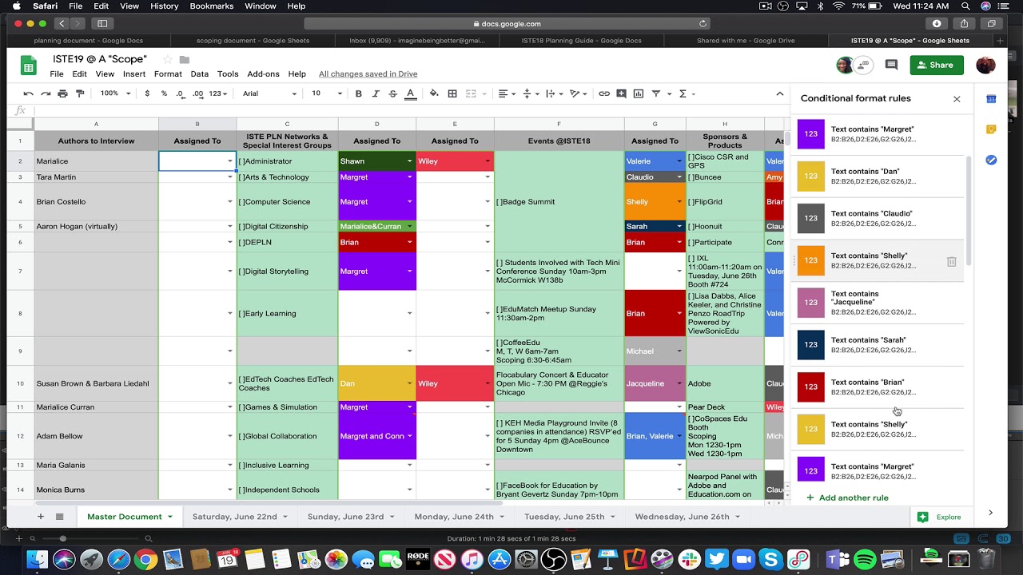Increase decimal places
This screenshot has height=575, width=1023.
coord(197,93)
